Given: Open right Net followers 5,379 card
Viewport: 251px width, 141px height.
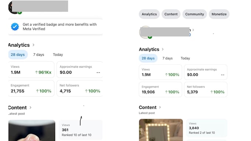Looking at the screenshot, I should [x=206, y=89].
